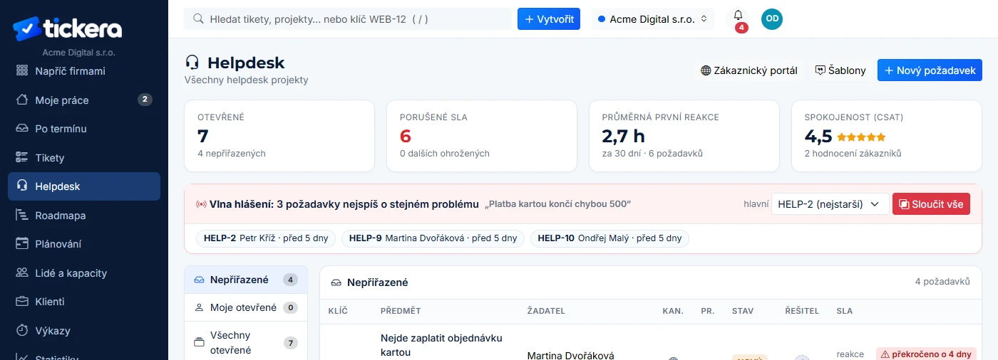Image resolution: width=998 pixels, height=360 pixels.
Task: Click the Kan. column header
Action: (x=673, y=311)
